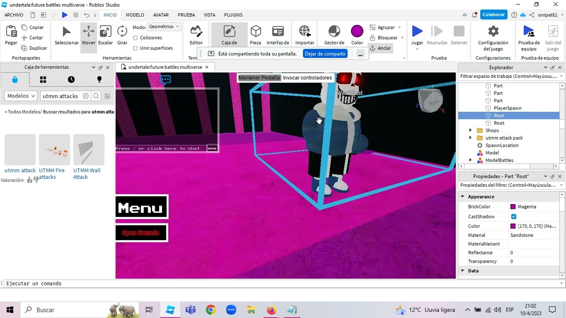
Task: Click Cortar in Portapapeles
Action: pyautogui.click(x=32, y=38)
